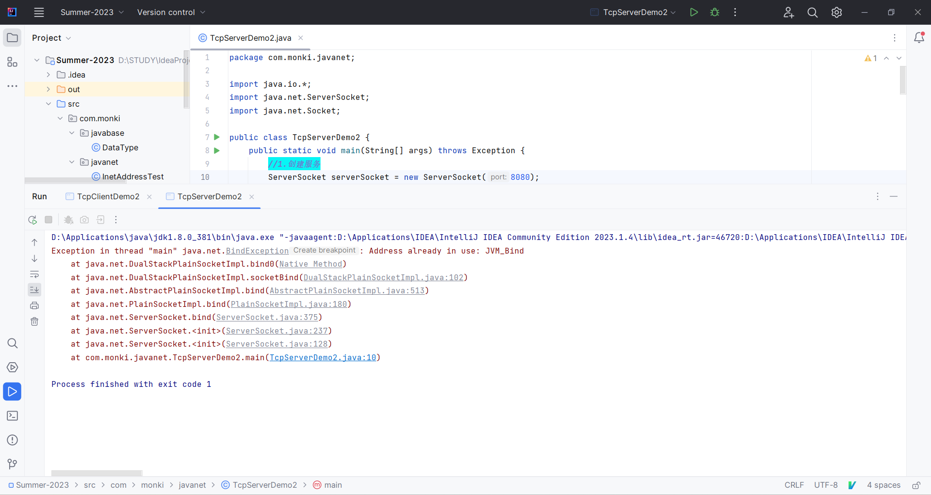The image size is (931, 495).
Task: Open the Problems tool window
Action: 13,440
